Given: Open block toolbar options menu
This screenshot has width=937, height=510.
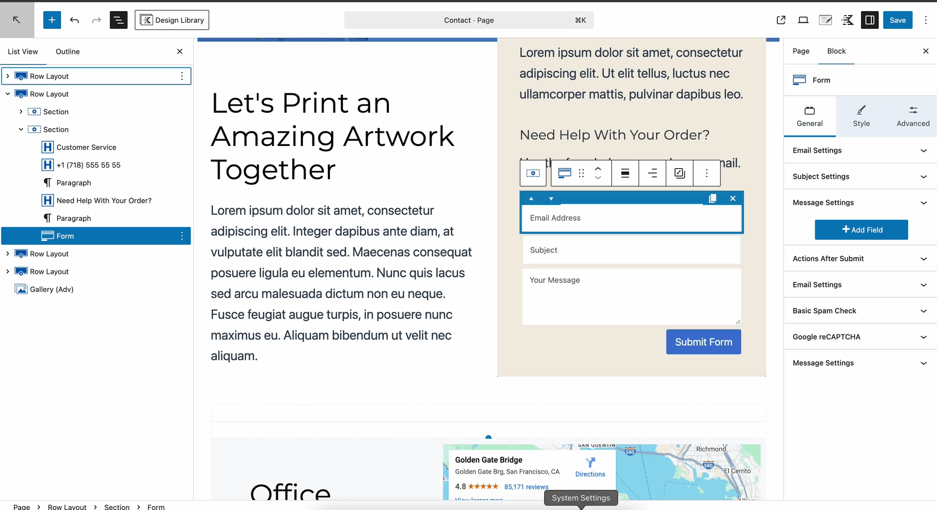Looking at the screenshot, I should coord(706,173).
